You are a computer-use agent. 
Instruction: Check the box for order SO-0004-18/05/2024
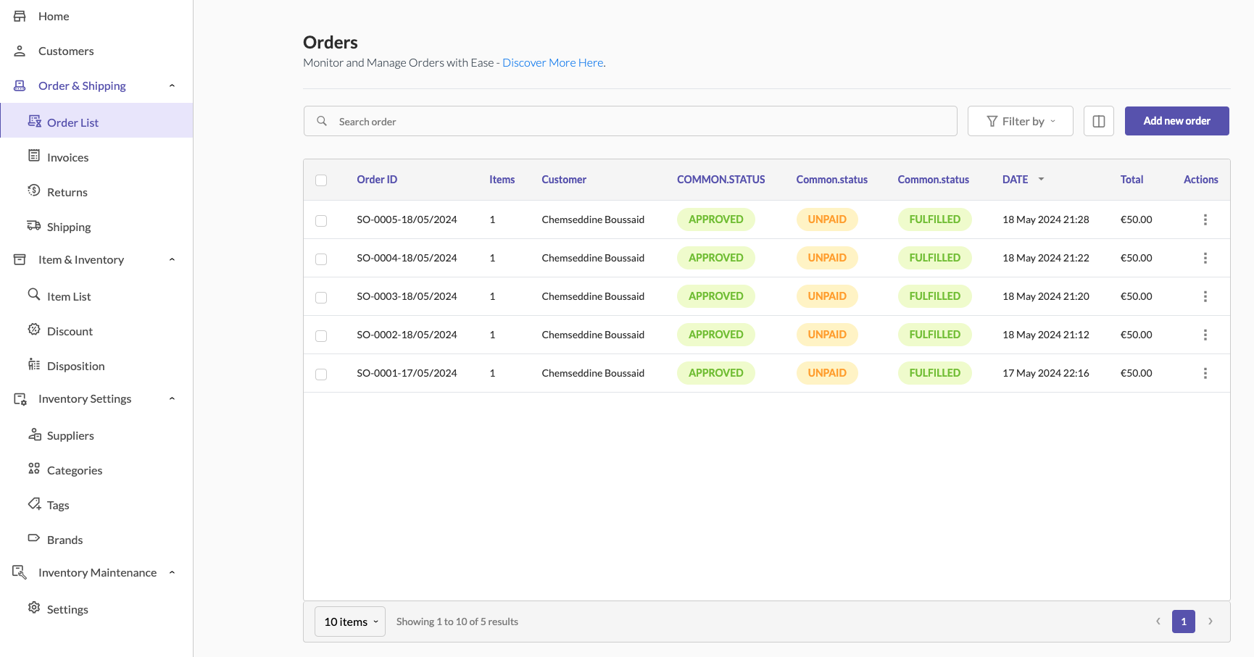coord(321,259)
